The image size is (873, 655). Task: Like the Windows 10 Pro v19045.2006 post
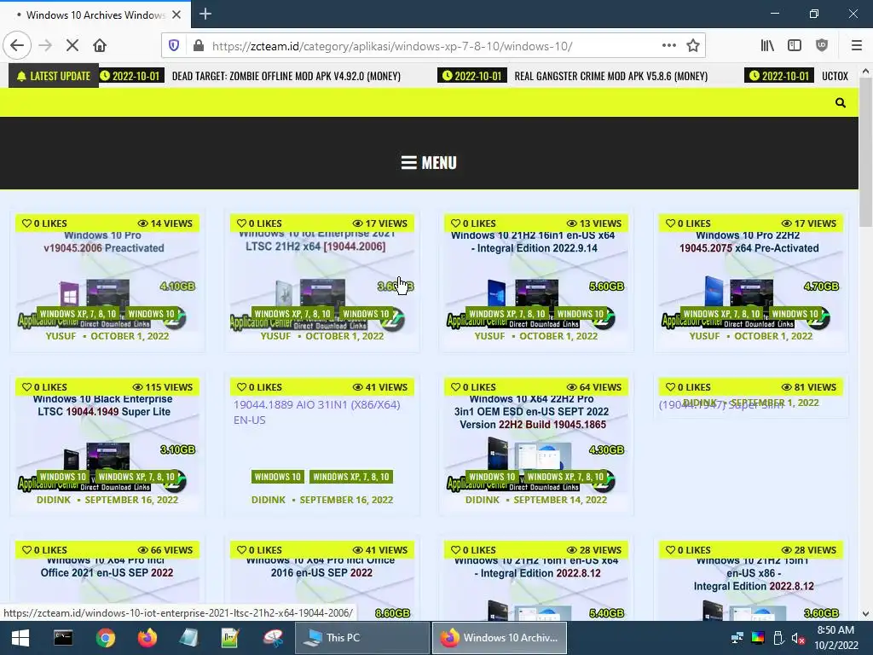click(44, 223)
